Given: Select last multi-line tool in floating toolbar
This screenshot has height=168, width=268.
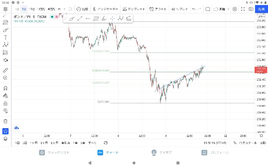Looking at the screenshot, I should coord(129,18).
